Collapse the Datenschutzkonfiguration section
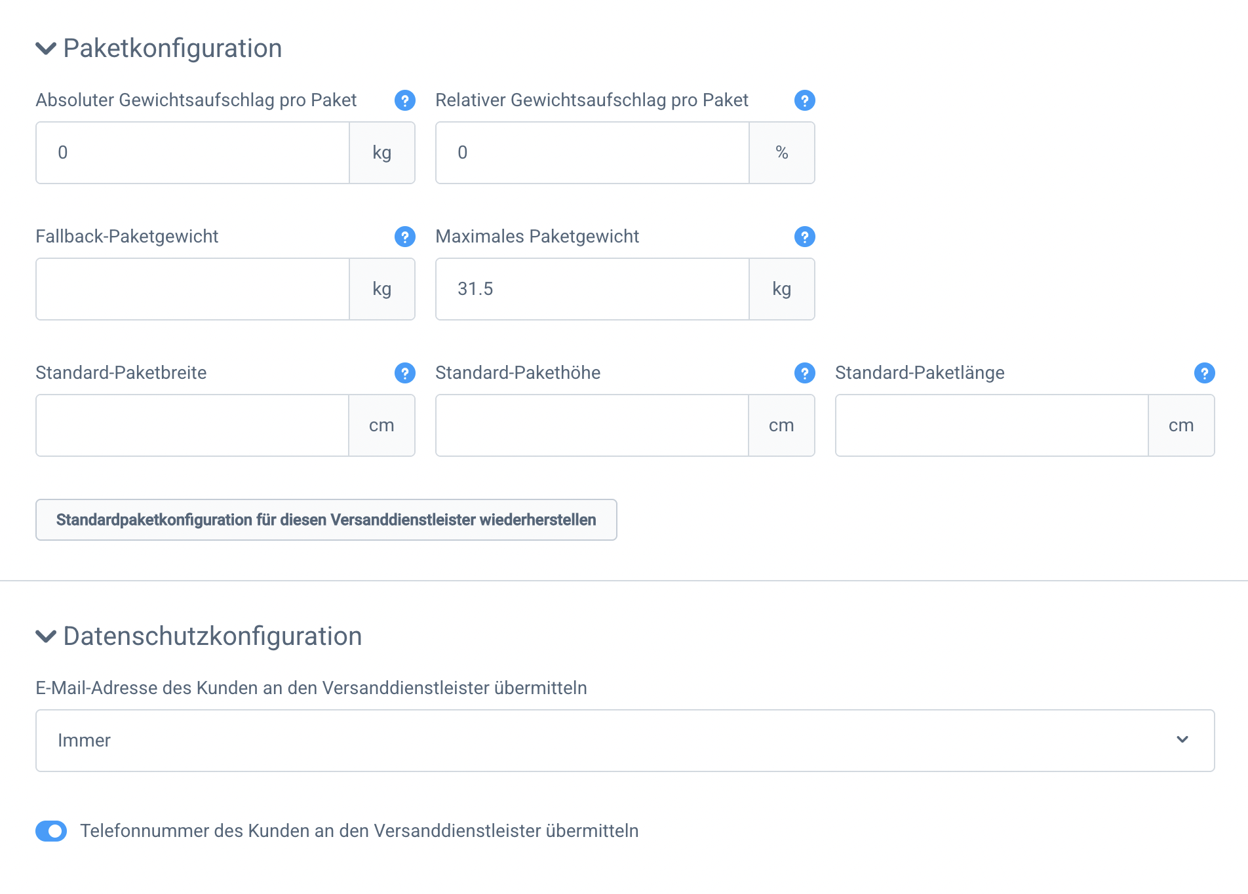The image size is (1248, 894). pos(46,636)
